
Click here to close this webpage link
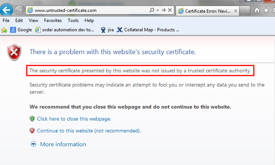click(74, 119)
